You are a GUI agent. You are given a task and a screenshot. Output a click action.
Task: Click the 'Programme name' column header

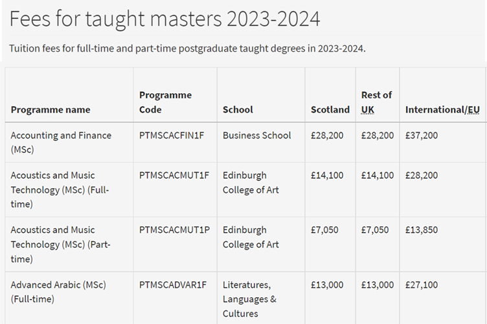point(51,110)
